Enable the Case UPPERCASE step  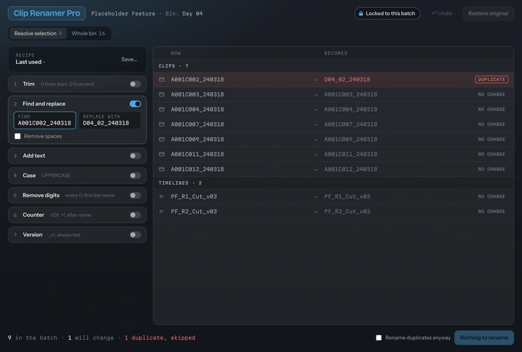coord(135,175)
